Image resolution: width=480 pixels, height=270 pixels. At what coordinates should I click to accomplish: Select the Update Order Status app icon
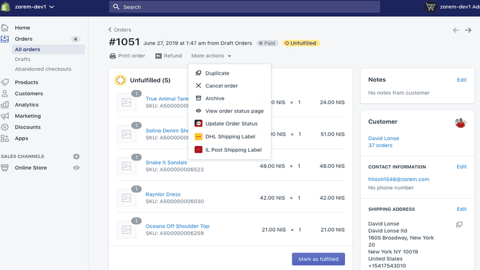click(x=198, y=123)
